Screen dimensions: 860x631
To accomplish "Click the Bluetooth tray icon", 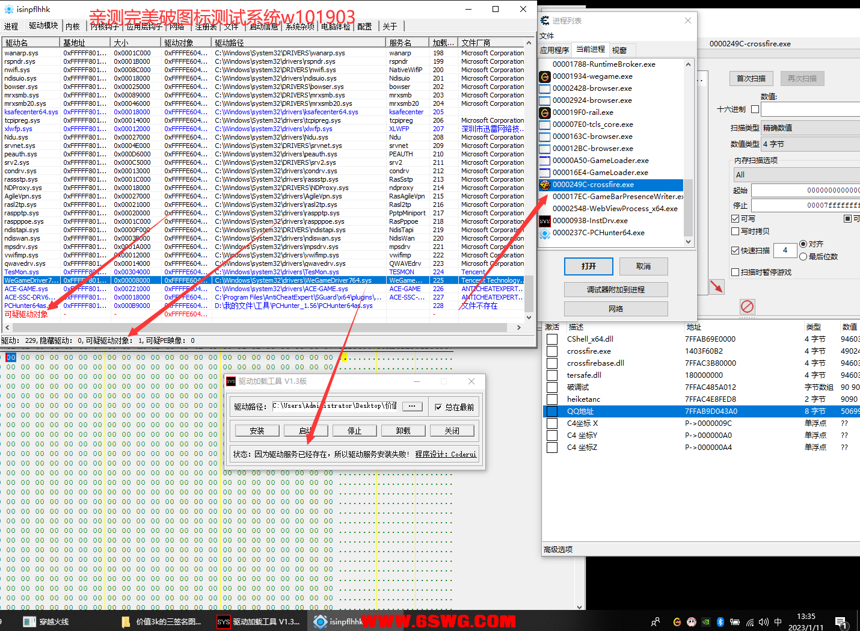I will (720, 622).
